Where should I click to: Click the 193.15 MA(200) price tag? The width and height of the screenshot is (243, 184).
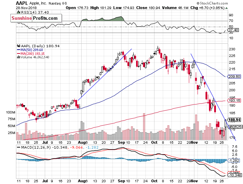coord(234,100)
